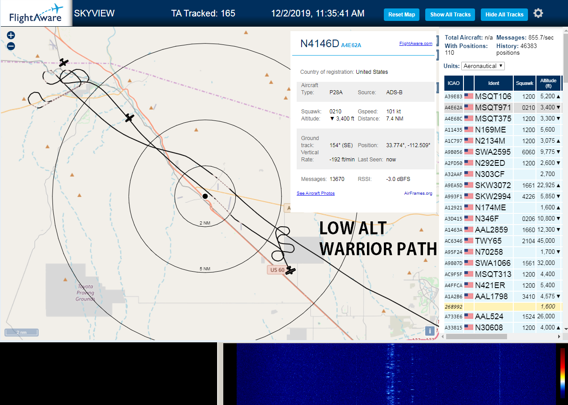
Task: Select the N303CF table row
Action: 503,174
